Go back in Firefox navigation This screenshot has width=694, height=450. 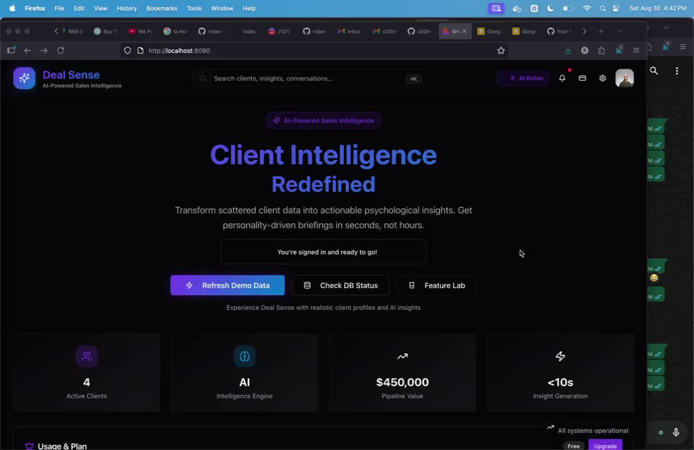coord(28,51)
